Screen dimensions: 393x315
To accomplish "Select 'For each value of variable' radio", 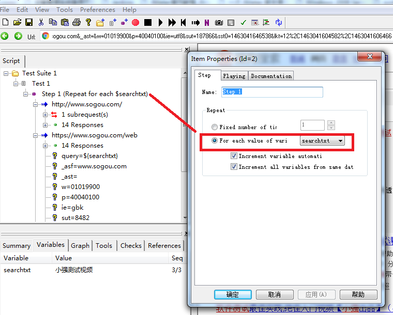I will [x=215, y=140].
